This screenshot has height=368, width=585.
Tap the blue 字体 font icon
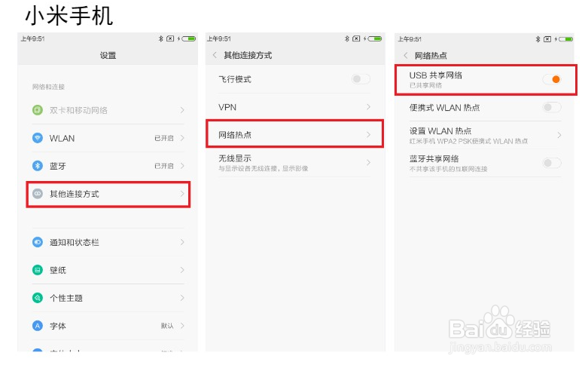click(38, 326)
